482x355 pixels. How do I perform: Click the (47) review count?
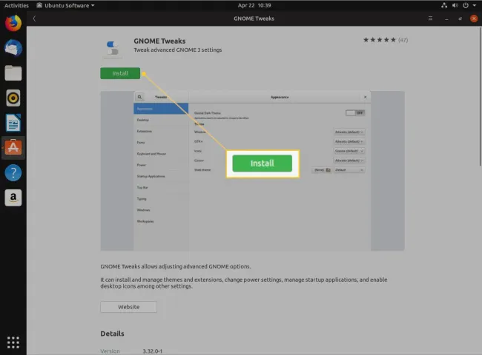point(403,40)
